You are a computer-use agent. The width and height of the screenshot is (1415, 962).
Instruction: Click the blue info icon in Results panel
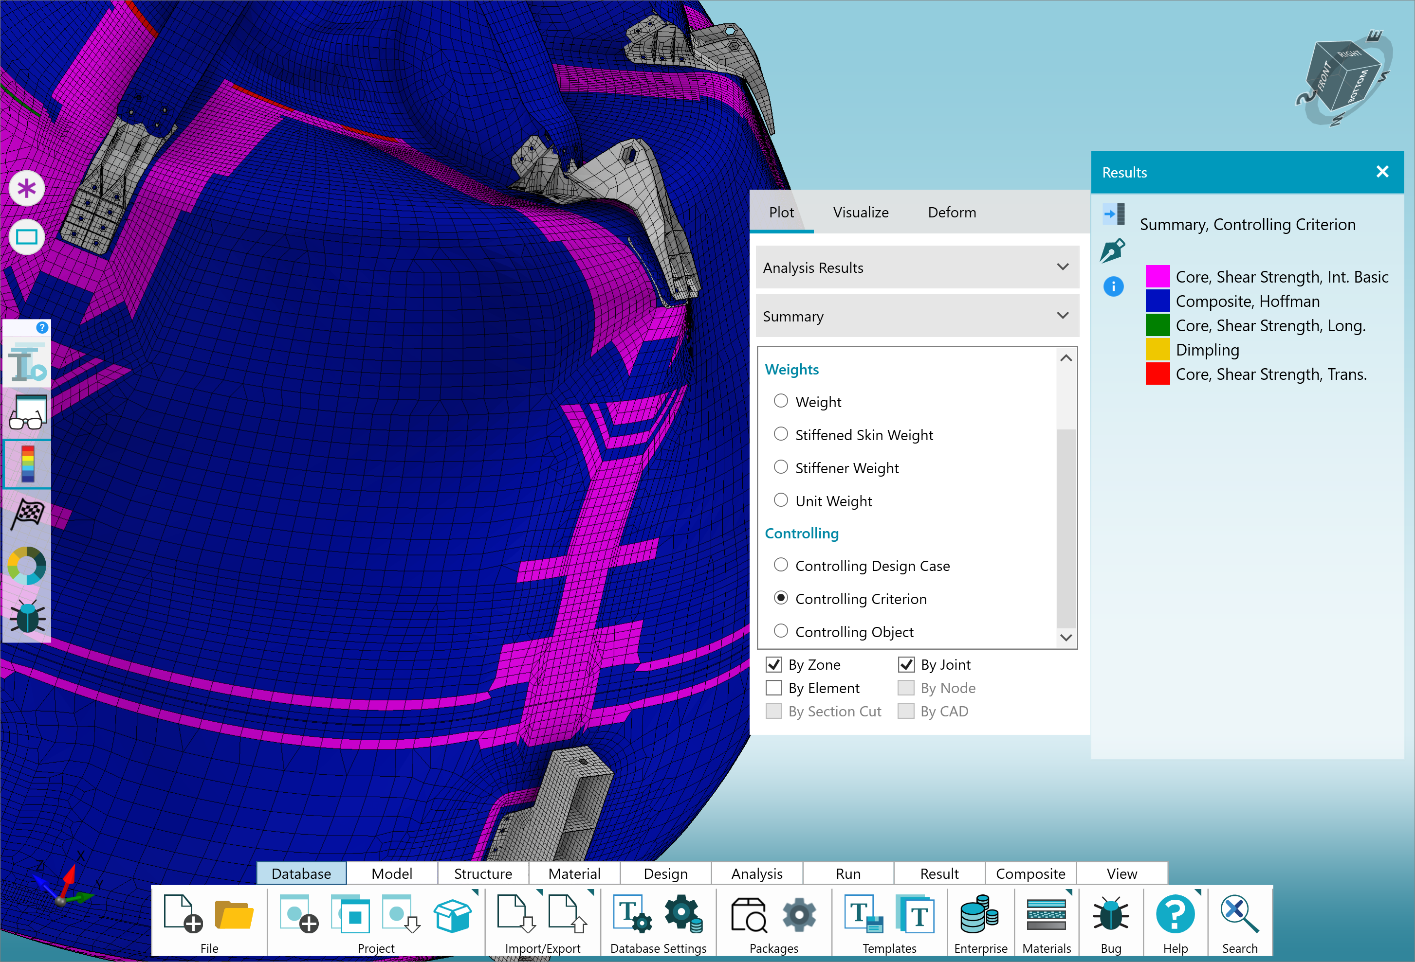click(1114, 286)
